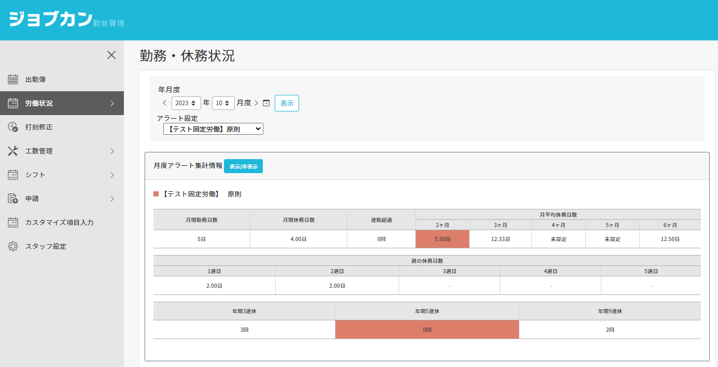
Task: Open the アラート設定 select box
Action: [213, 129]
